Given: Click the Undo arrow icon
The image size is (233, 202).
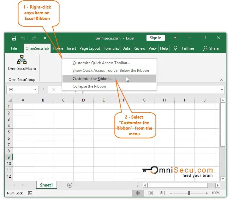Looking at the screenshot, I should pyautogui.click(x=23, y=38).
